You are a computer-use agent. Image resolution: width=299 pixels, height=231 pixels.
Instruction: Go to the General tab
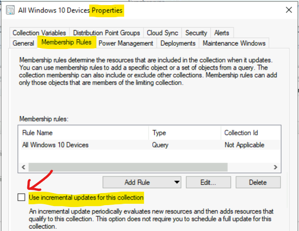point(23,43)
